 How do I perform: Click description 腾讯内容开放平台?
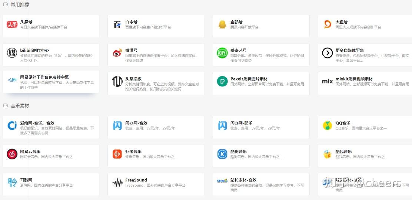point(245,27)
